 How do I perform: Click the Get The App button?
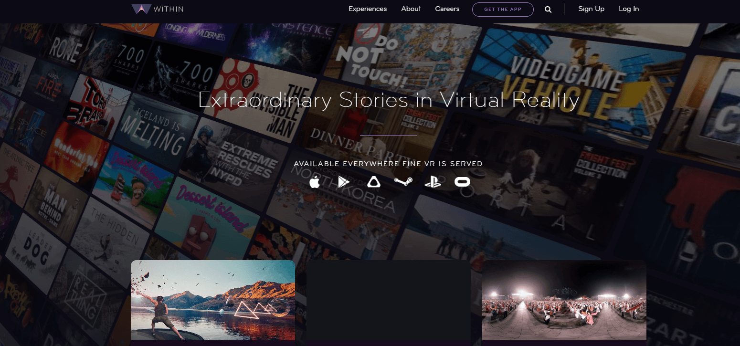pos(503,10)
